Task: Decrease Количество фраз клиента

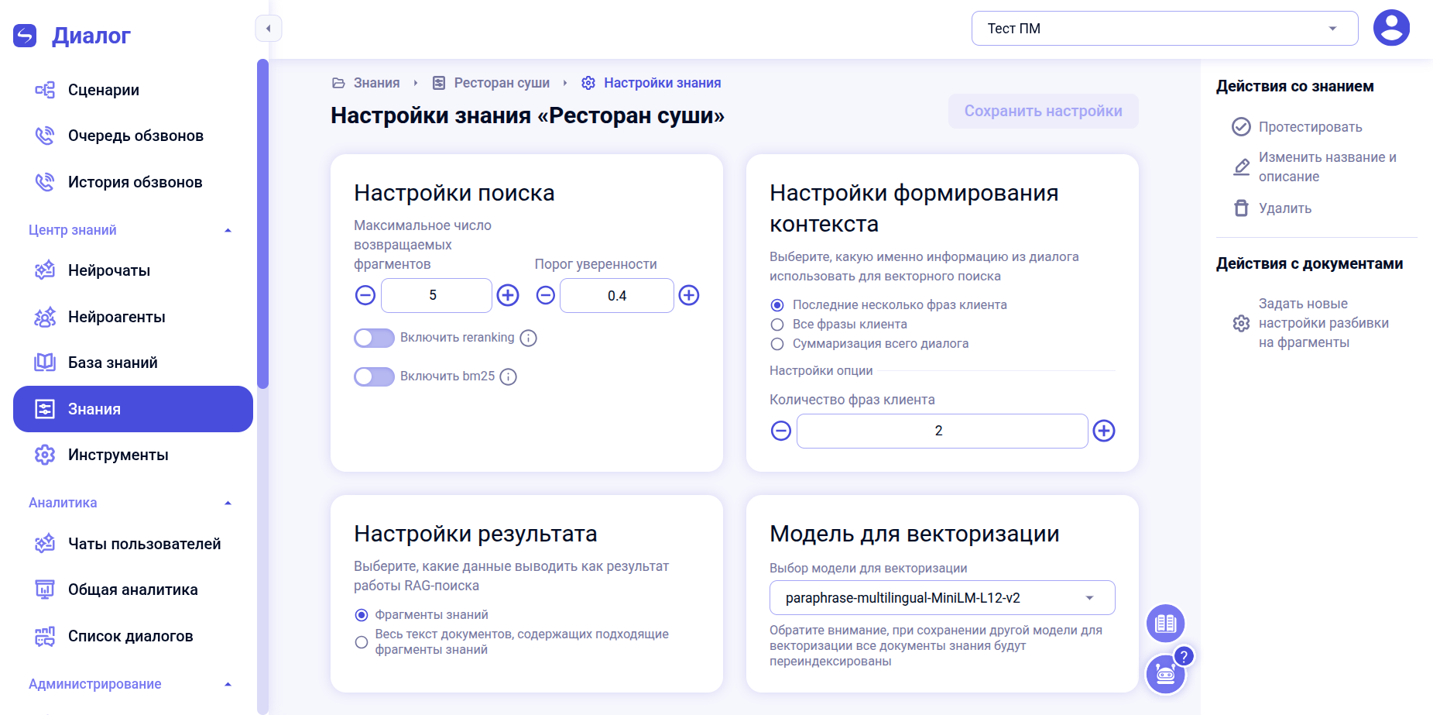Action: pyautogui.click(x=781, y=431)
